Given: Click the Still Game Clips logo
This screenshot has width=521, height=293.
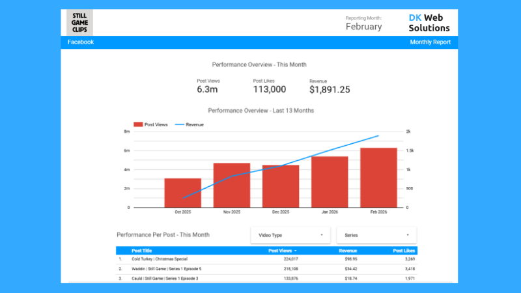Looking at the screenshot, I should tap(79, 23).
